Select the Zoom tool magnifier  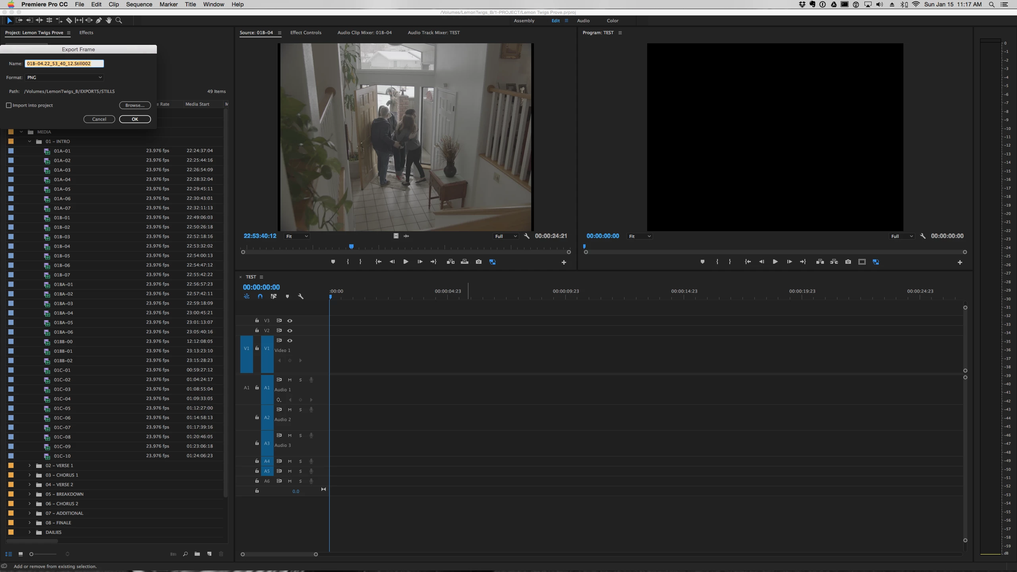tap(118, 20)
